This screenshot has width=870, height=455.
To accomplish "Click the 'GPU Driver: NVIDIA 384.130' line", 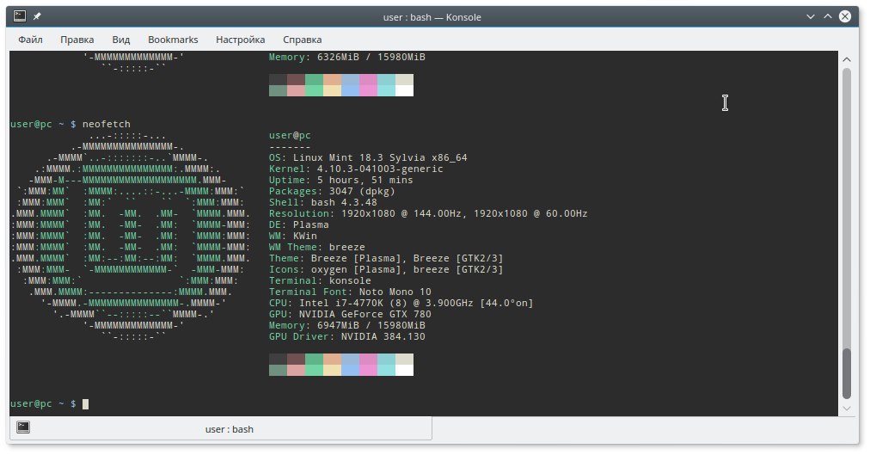I will 346,336.
